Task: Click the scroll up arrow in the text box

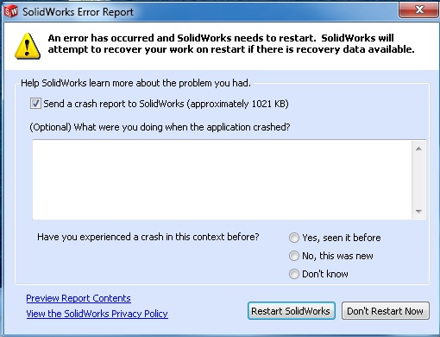Action: pyautogui.click(x=418, y=149)
